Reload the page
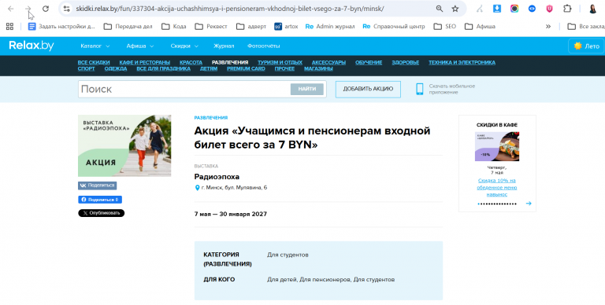The width and height of the screenshot is (605, 305). pyautogui.click(x=46, y=9)
